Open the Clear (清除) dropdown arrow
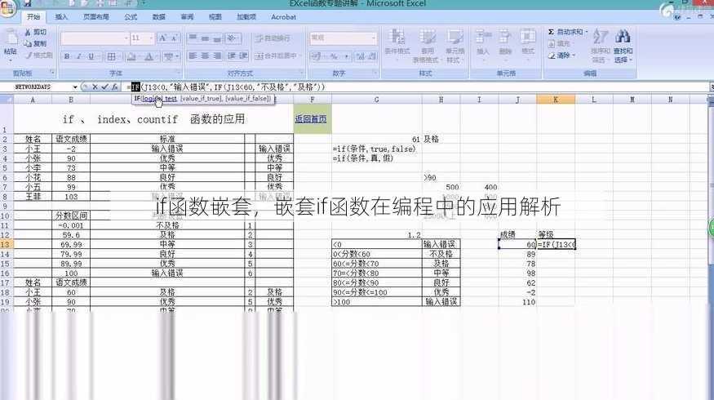 [574, 56]
